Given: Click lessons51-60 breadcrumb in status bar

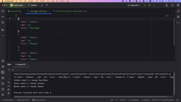Looking at the screenshot, I should tap(23, 100).
